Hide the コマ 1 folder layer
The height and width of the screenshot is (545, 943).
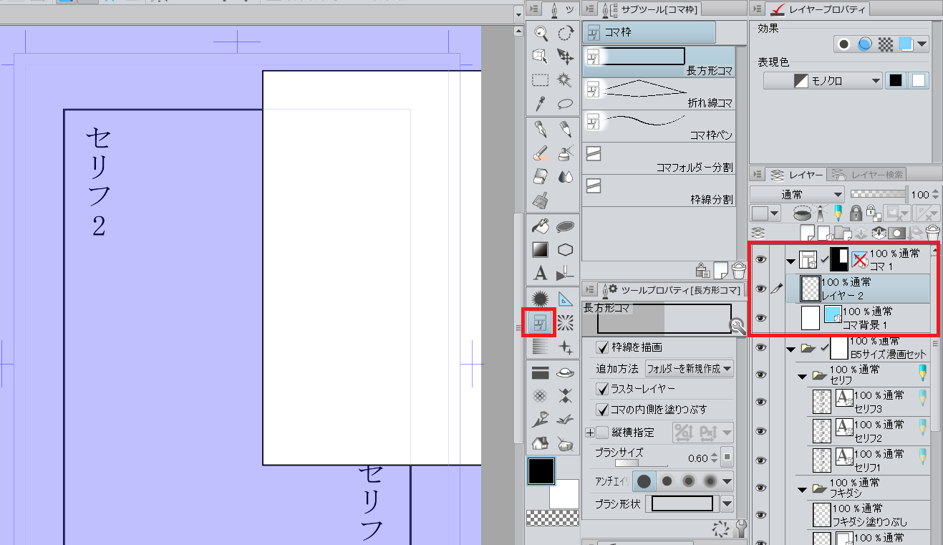click(x=761, y=259)
